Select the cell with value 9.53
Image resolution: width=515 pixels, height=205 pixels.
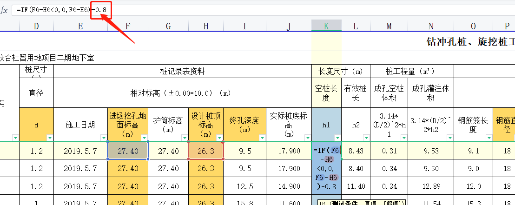(x=431, y=151)
